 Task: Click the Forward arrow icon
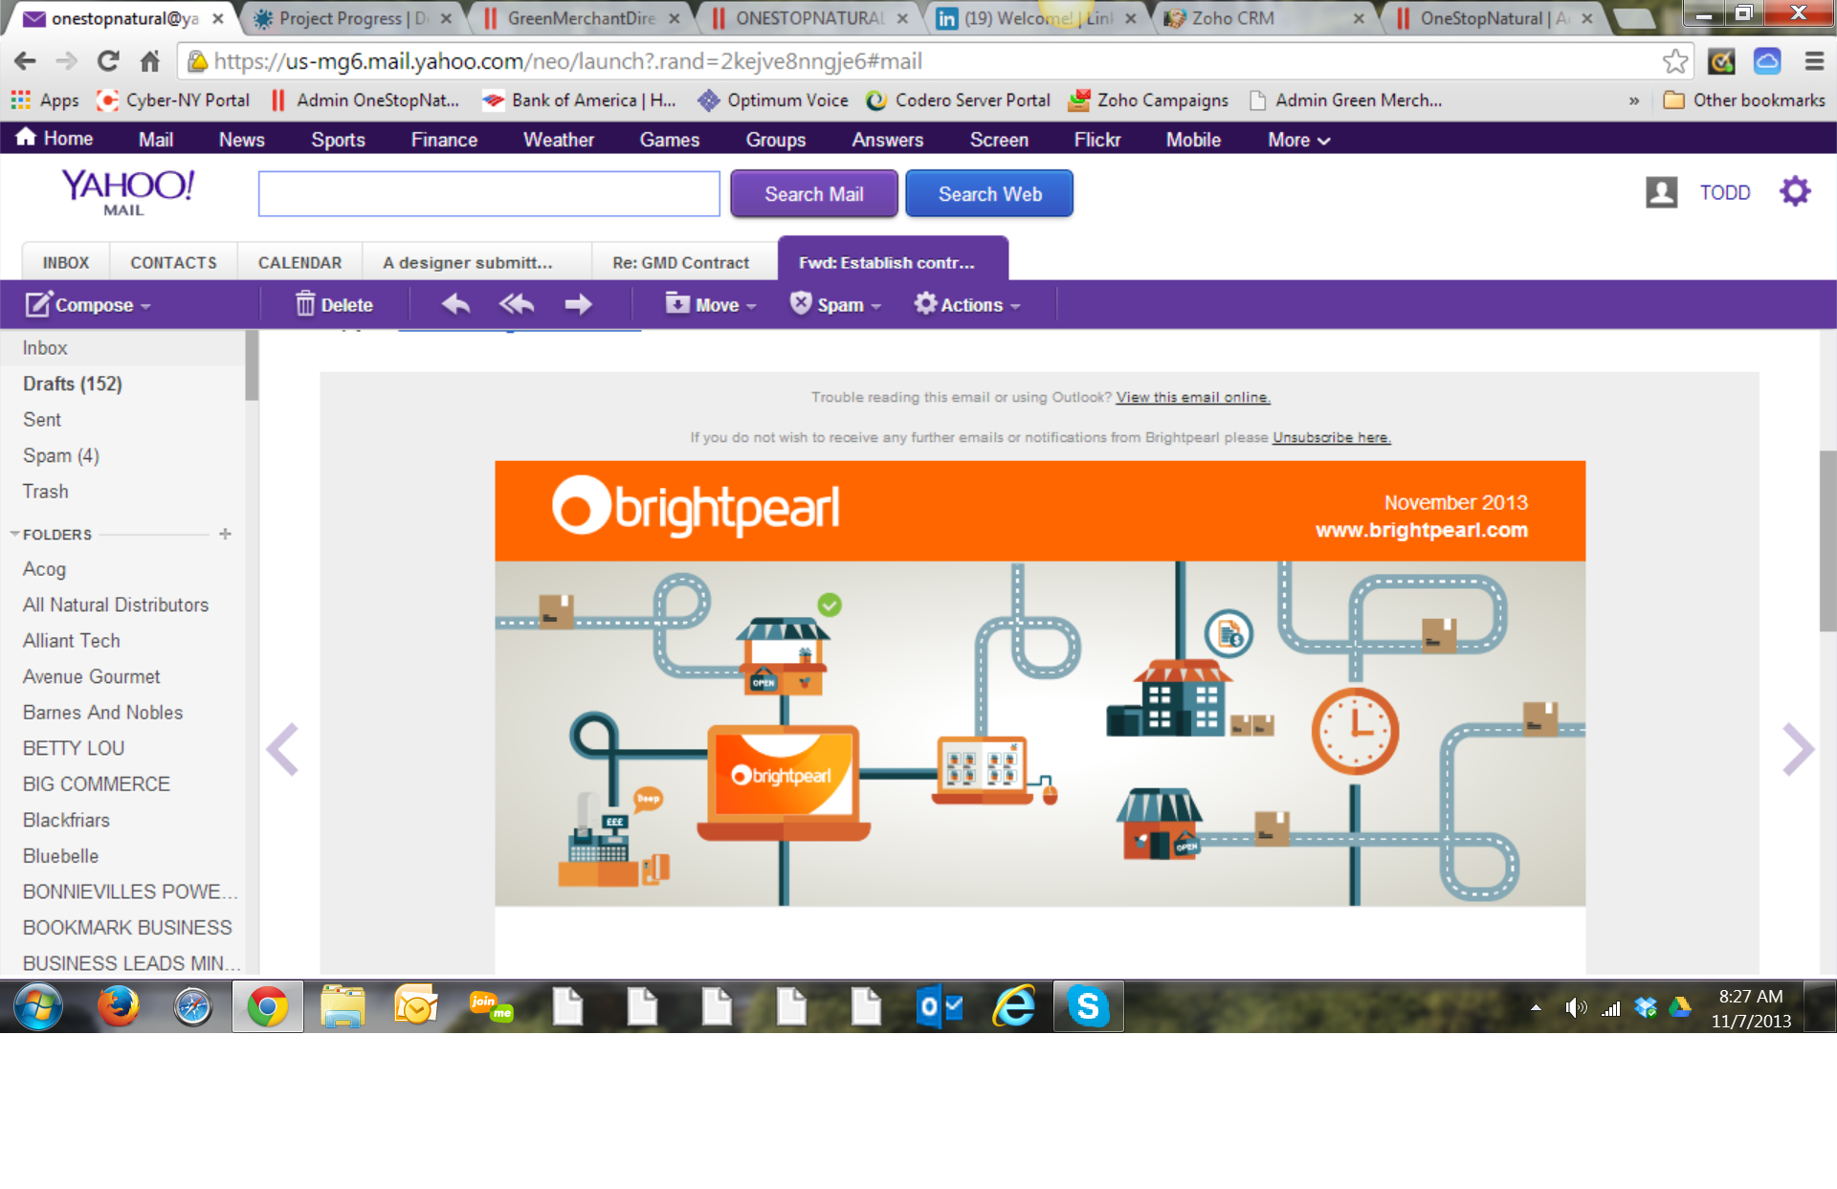pyautogui.click(x=578, y=304)
